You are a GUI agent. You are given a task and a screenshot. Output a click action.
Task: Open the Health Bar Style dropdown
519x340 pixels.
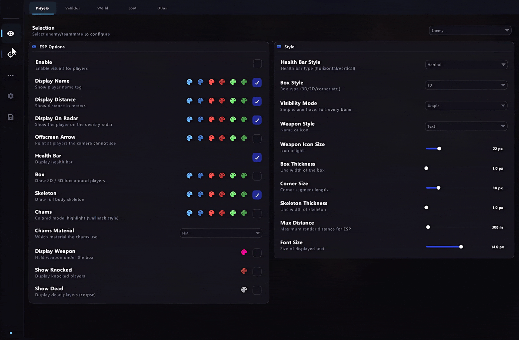466,65
